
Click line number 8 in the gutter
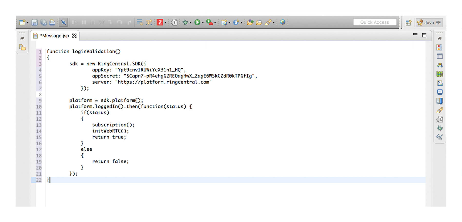click(40, 95)
